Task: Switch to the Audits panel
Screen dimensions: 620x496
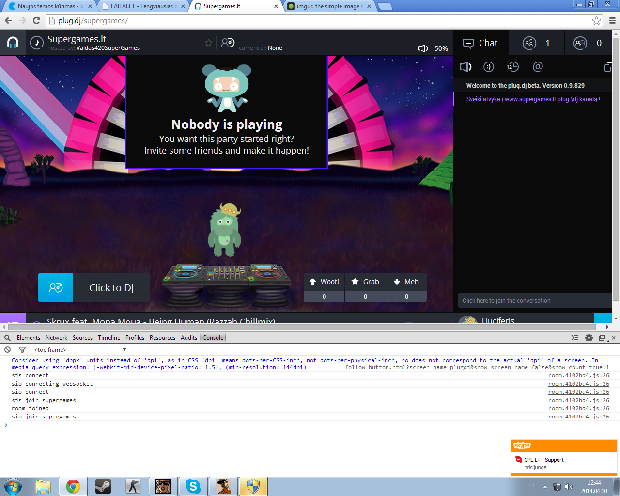Action: point(189,338)
